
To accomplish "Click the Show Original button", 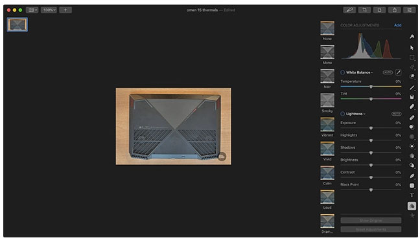I will point(371,221).
